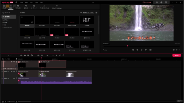184x103 pixels.
Task: Lock the V2 track
Action: coord(16,62)
